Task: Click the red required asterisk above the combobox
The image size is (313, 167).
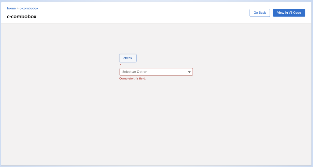Action: [120, 65]
